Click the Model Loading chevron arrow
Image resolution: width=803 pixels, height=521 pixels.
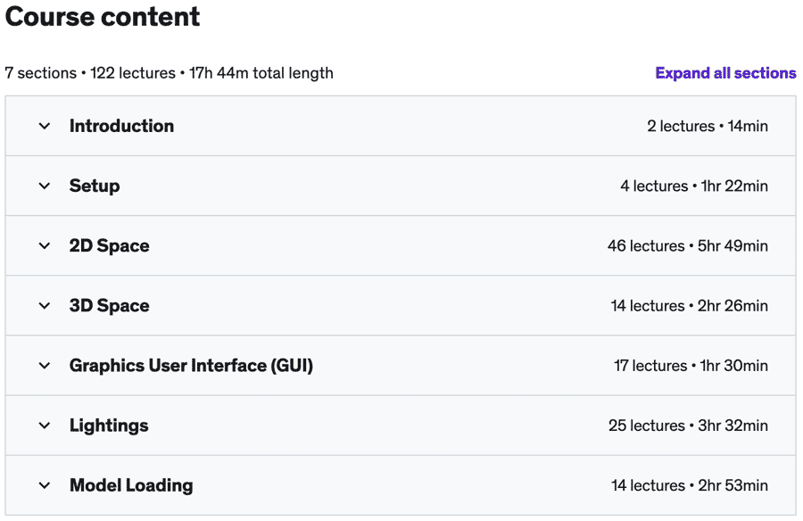[x=45, y=485]
